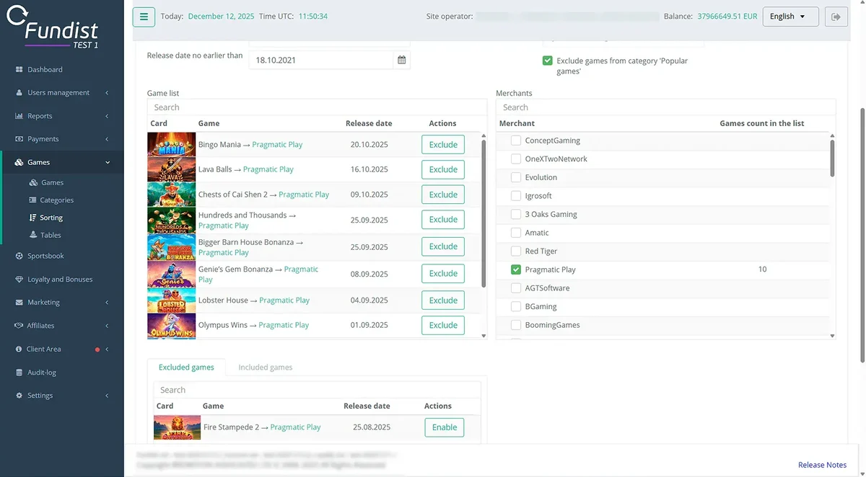The height and width of the screenshot is (477, 866).
Task: Check the Evolution merchant checkbox
Action: point(516,177)
